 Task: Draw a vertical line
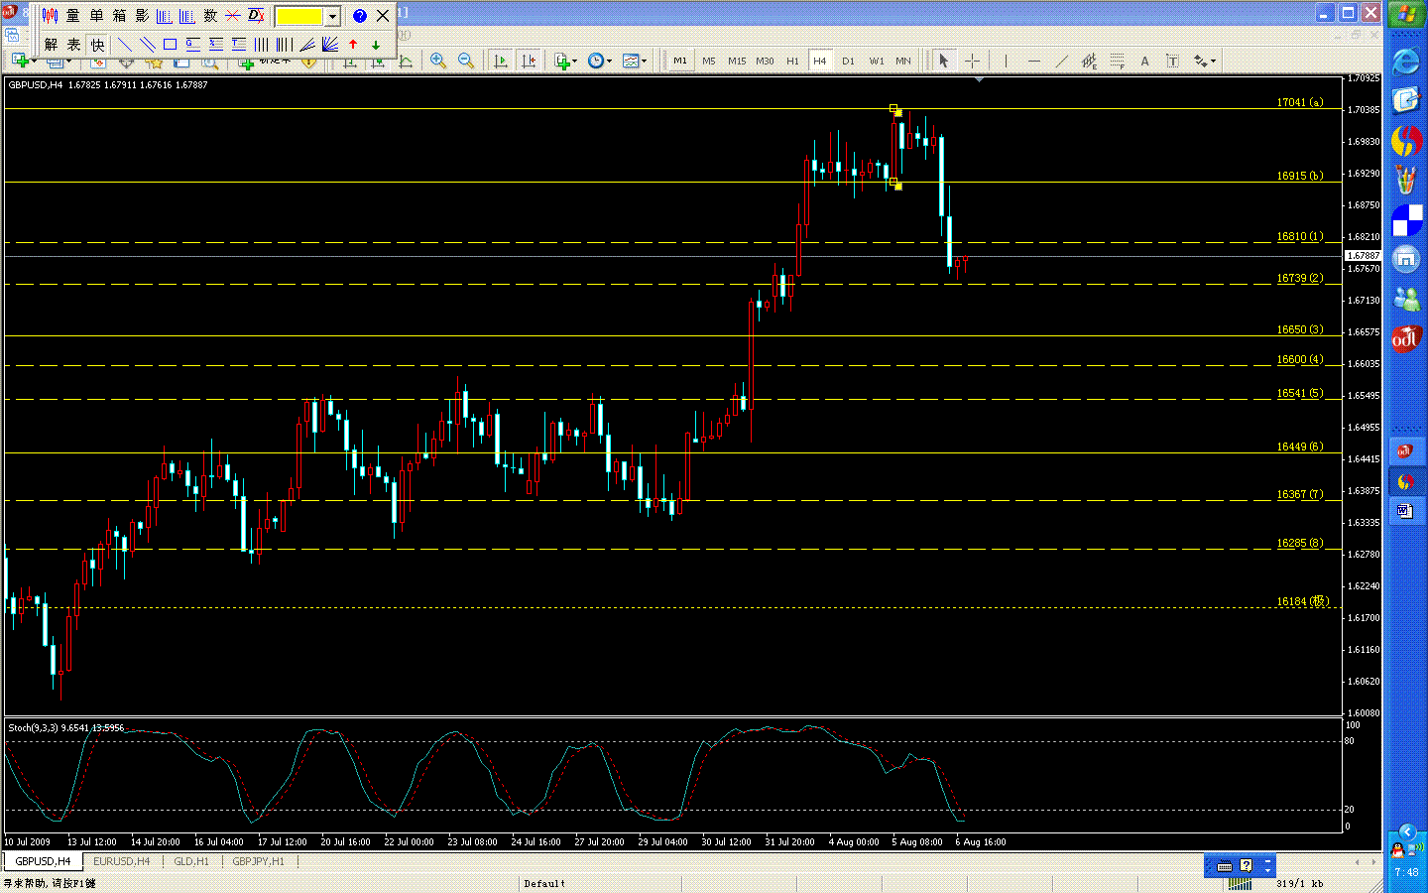tap(1006, 61)
